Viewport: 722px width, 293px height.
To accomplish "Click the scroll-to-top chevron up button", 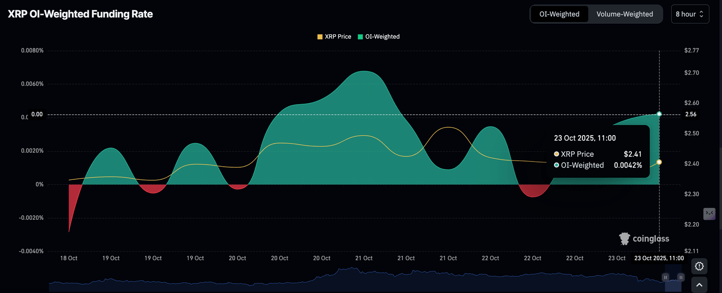I will click(699, 285).
